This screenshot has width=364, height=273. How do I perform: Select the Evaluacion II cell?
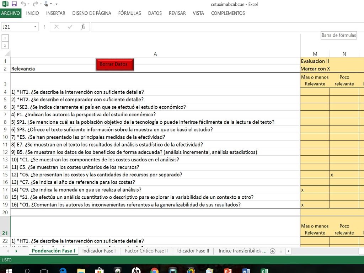[315, 61]
